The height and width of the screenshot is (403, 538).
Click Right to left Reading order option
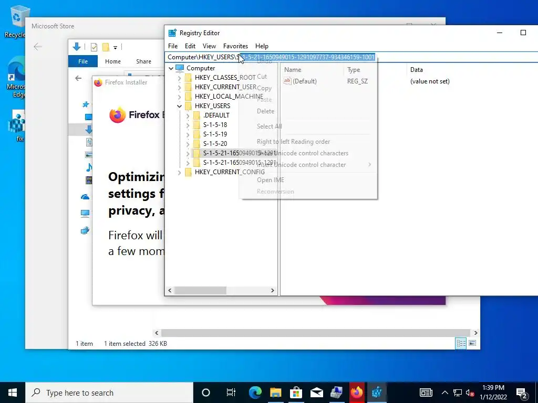pos(293,142)
